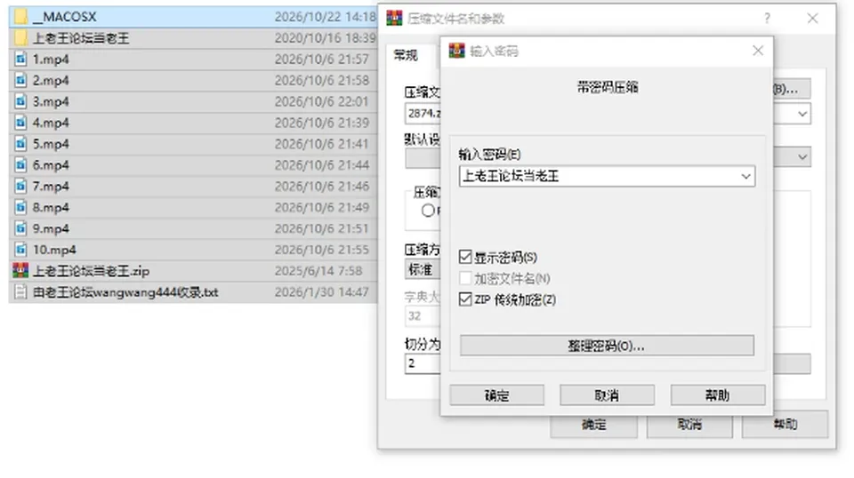Click the wangwang444 text file icon
Screen dimensions: 854x478
[20, 292]
